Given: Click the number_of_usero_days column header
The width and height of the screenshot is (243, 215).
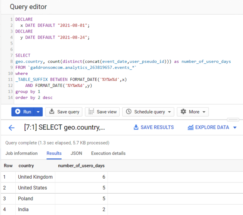Looking at the screenshot, I should (x=81, y=166).
